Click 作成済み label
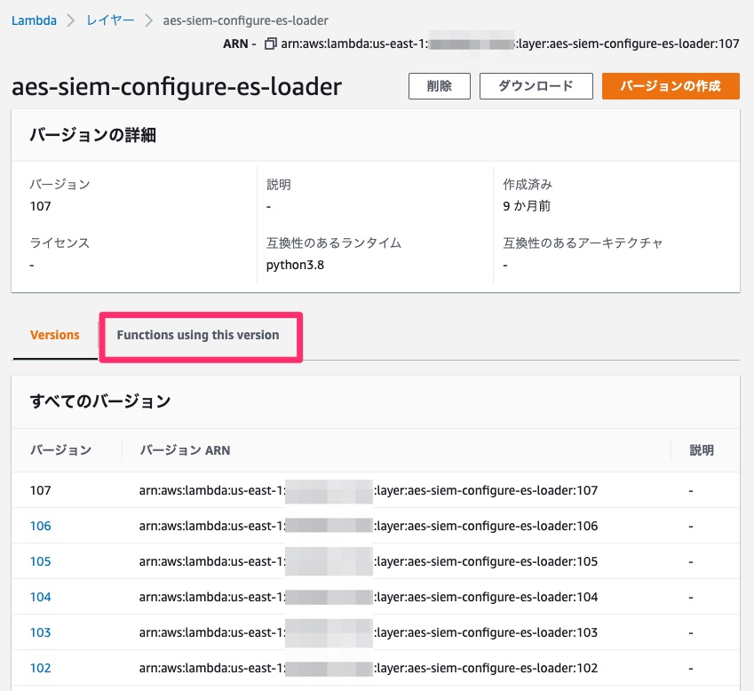This screenshot has width=754, height=691. (528, 185)
